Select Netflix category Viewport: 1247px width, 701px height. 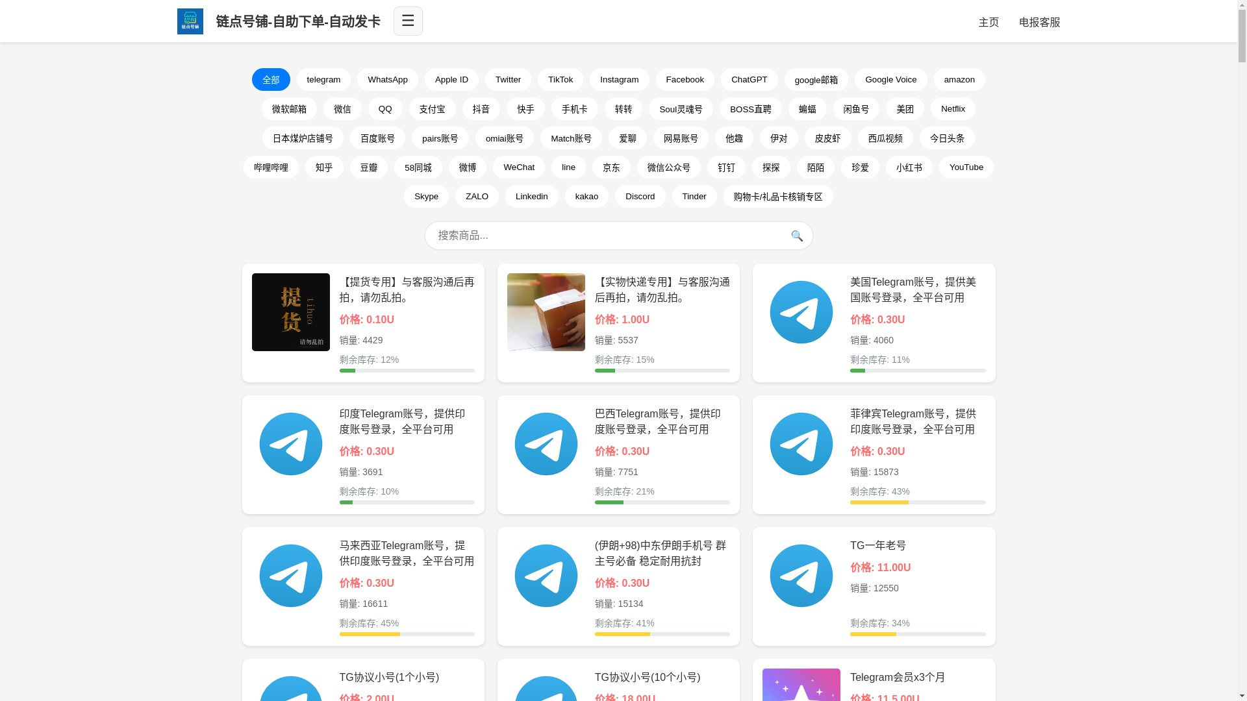coord(953,108)
